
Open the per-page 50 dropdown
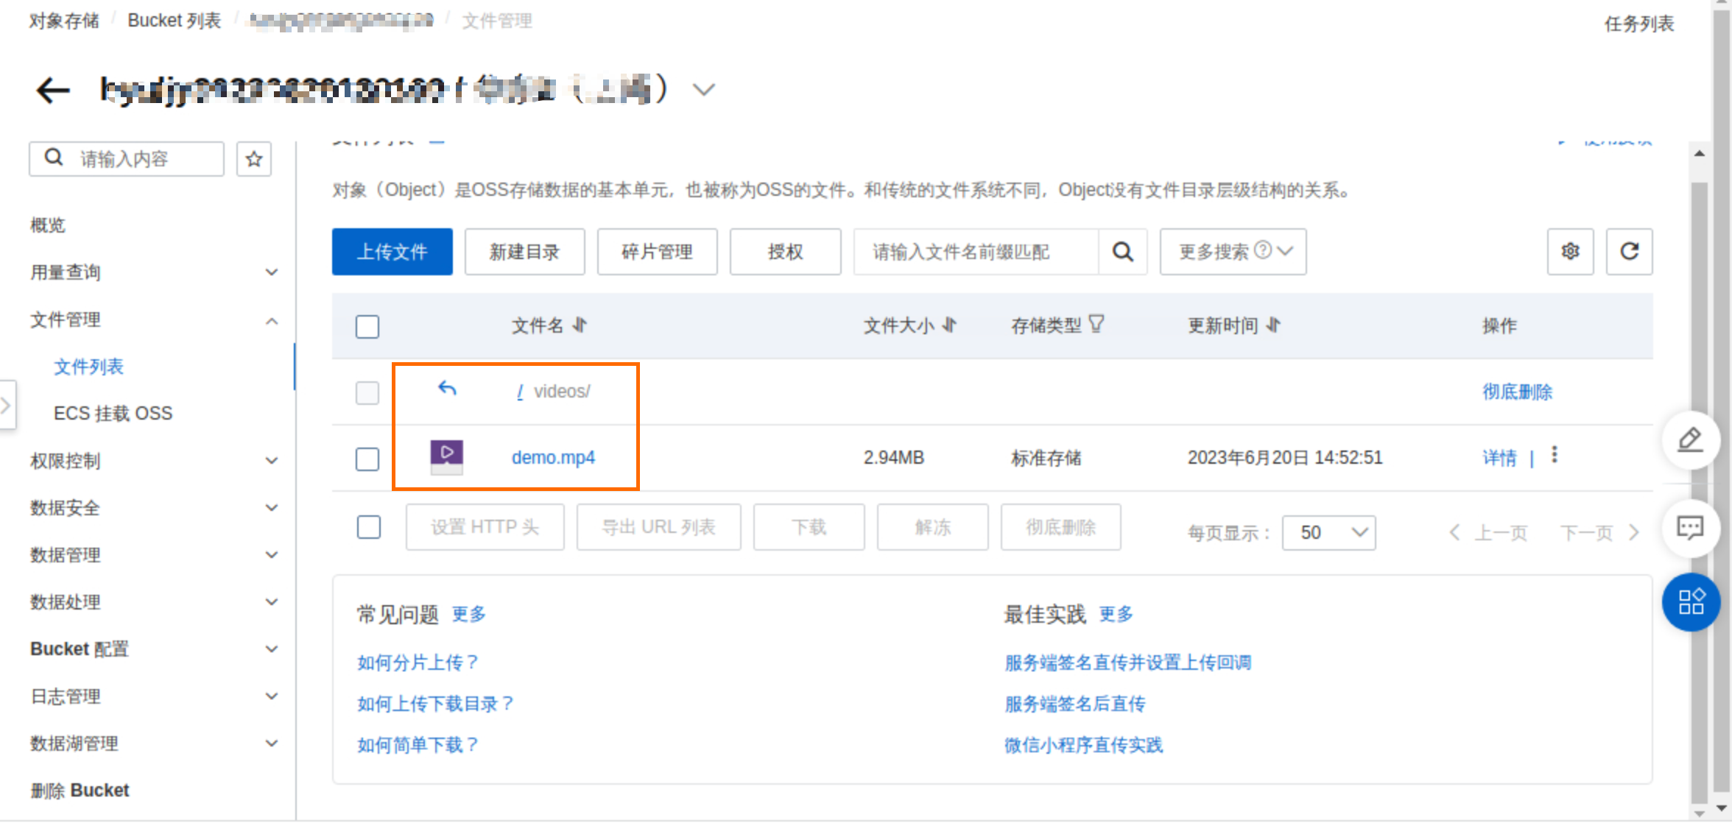point(1328,532)
